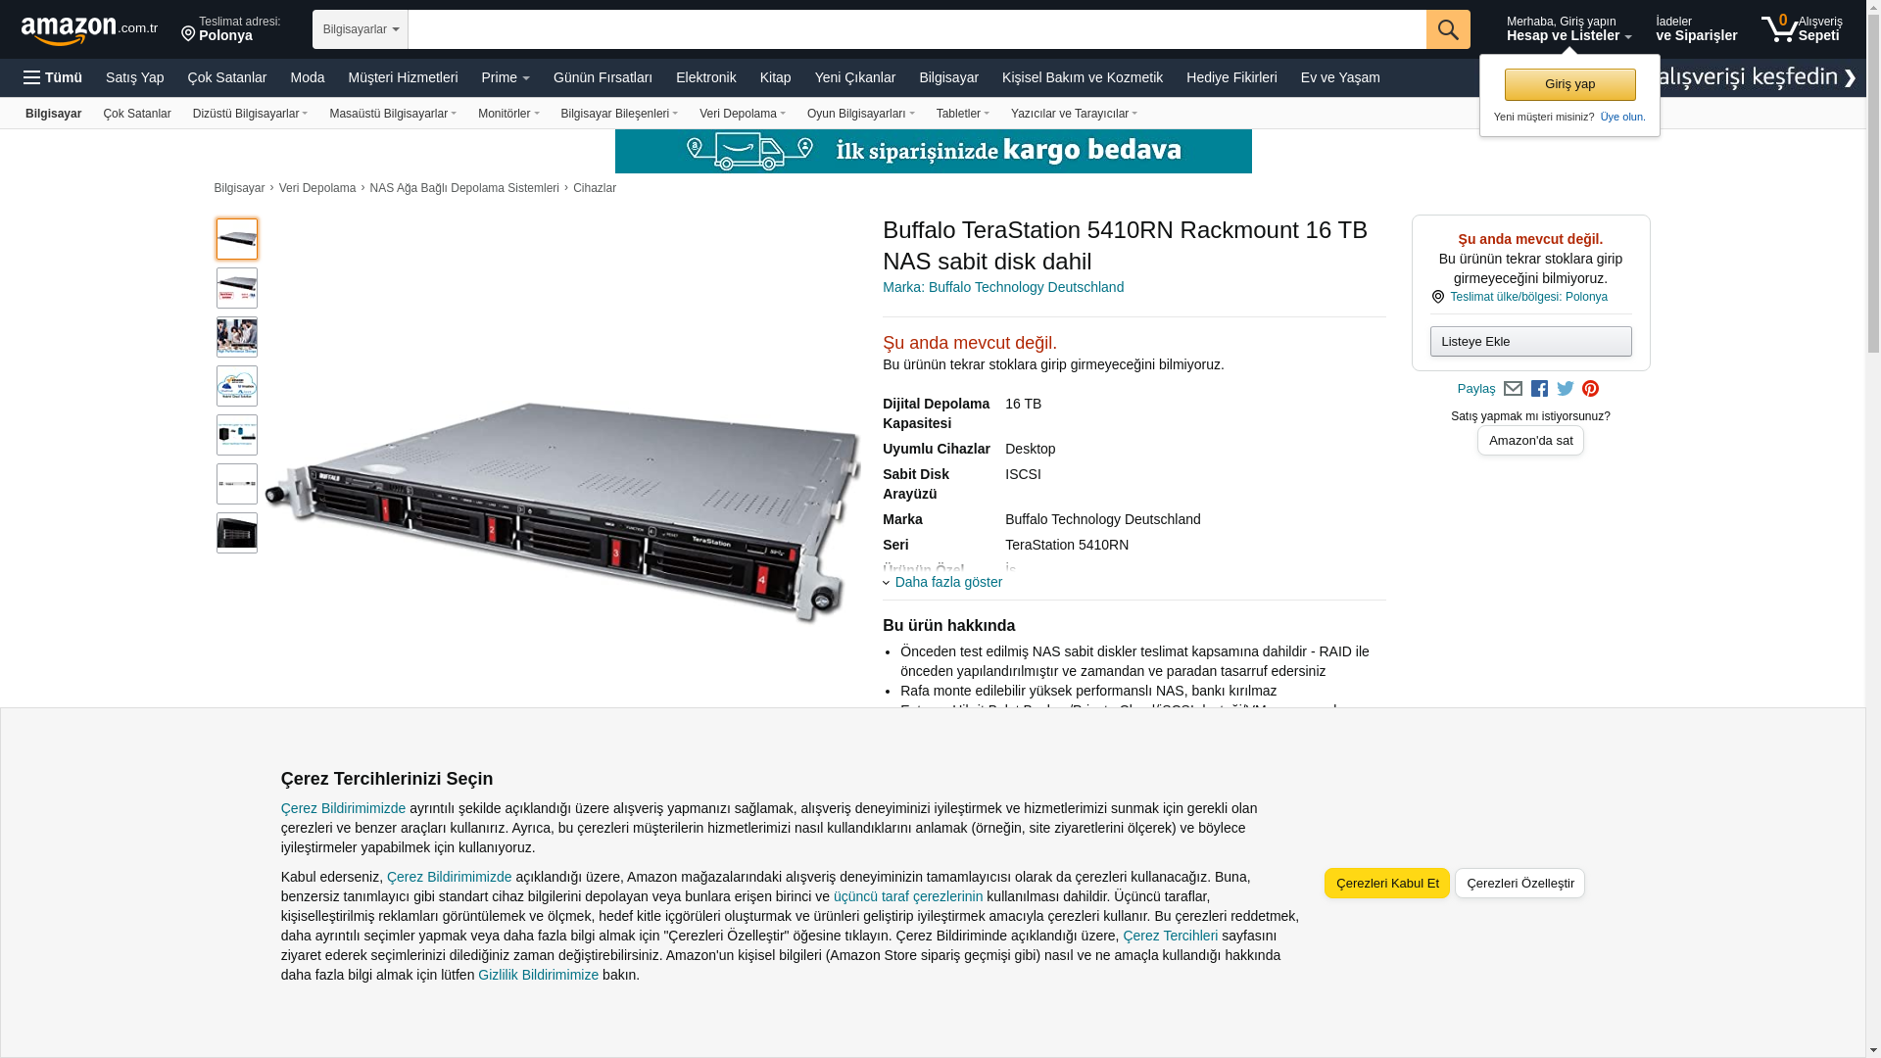Image resolution: width=1881 pixels, height=1058 pixels.
Task: Open Marka: Buffalo Technology Deutschland link
Action: pos(1002,287)
